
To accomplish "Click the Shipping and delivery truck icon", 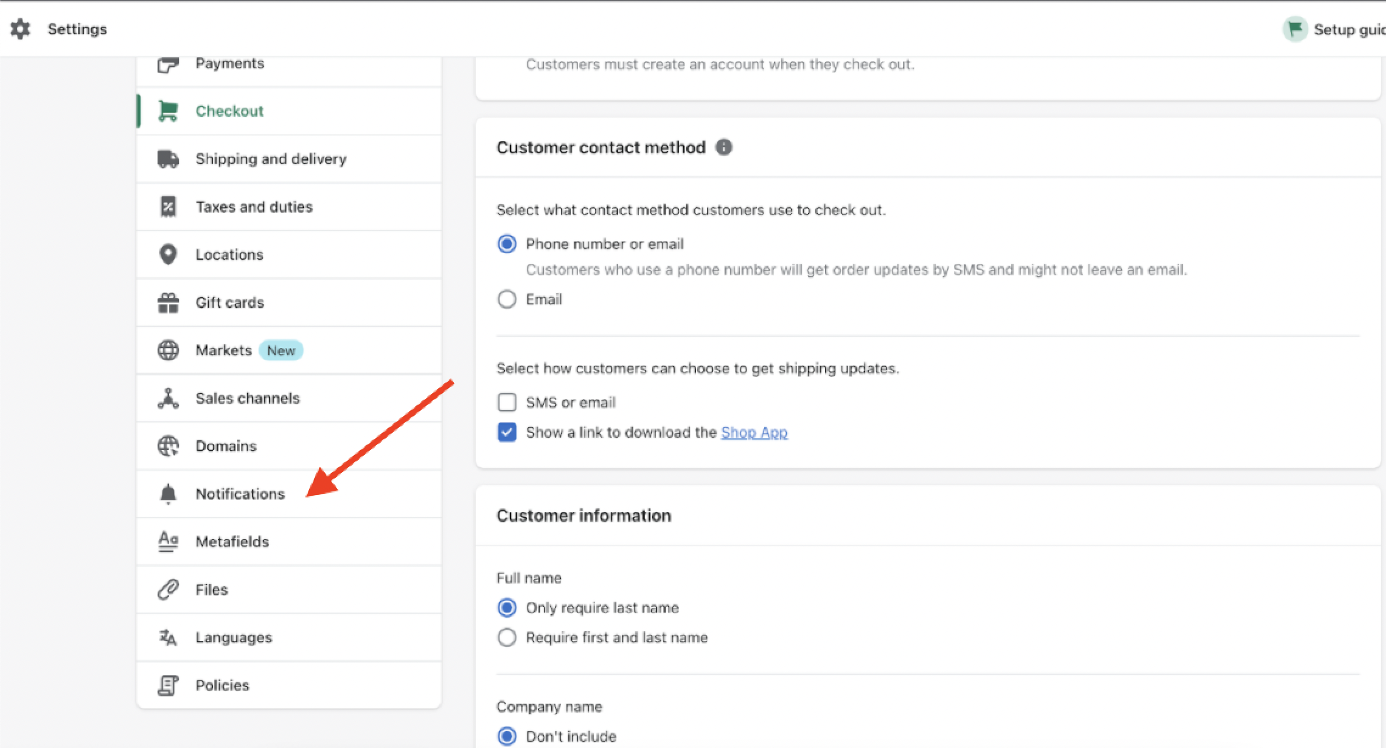I will coord(168,159).
